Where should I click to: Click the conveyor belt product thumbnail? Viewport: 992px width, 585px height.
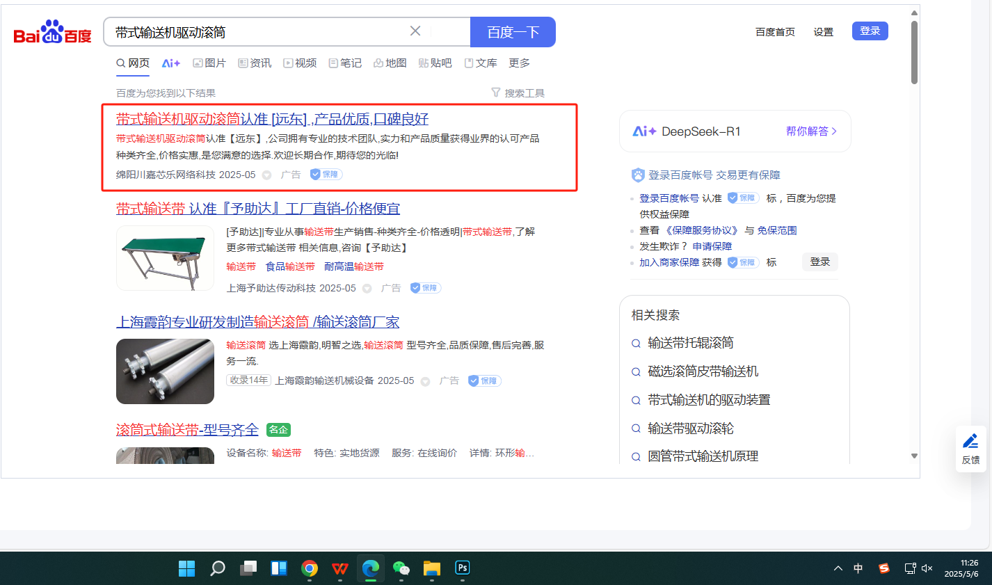pyautogui.click(x=165, y=258)
